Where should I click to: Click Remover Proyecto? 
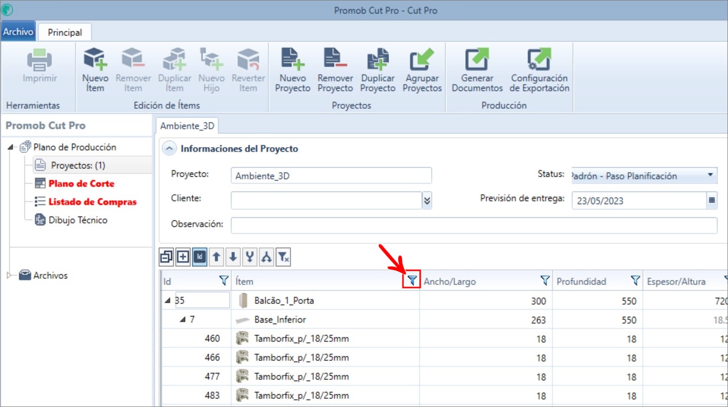[x=335, y=70]
